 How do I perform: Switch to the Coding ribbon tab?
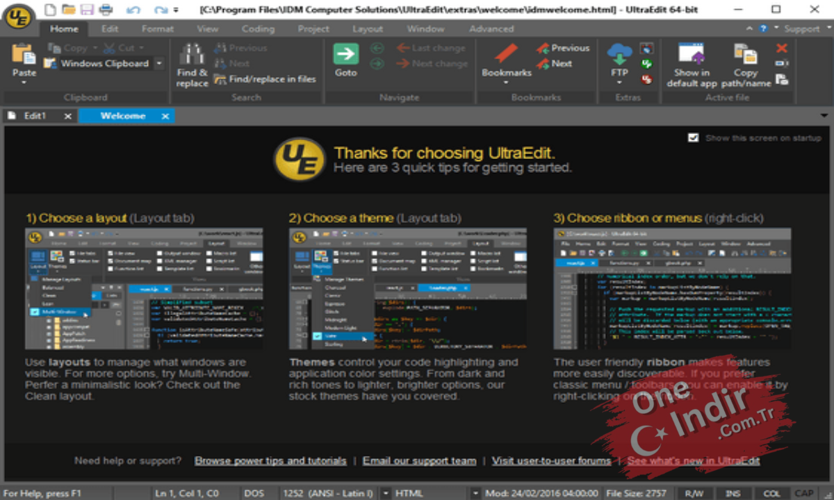pos(258,29)
